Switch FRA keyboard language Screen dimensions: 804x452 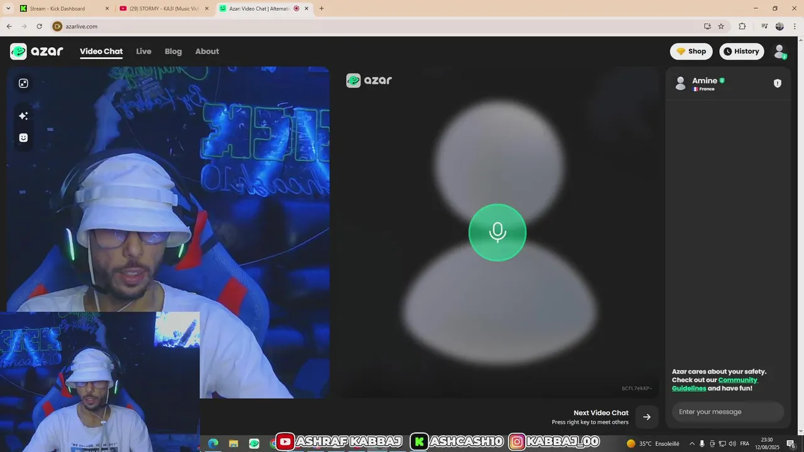coord(744,443)
